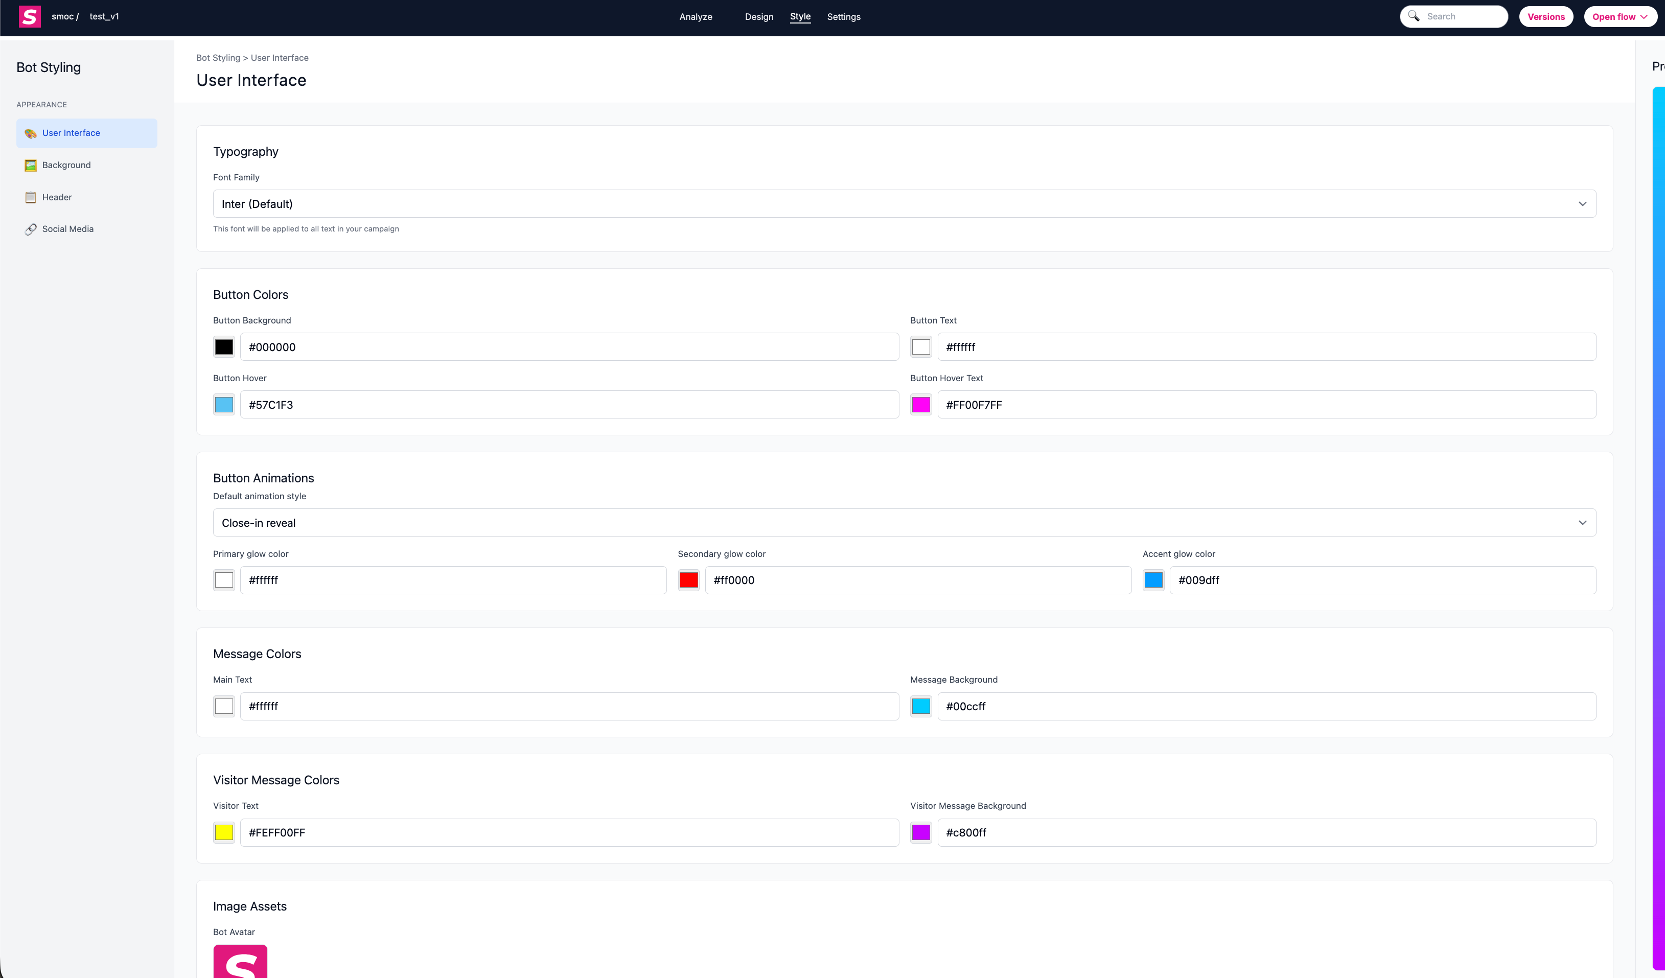1665x978 pixels.
Task: Pick the Button Hover blue color swatch
Action: [224, 405]
